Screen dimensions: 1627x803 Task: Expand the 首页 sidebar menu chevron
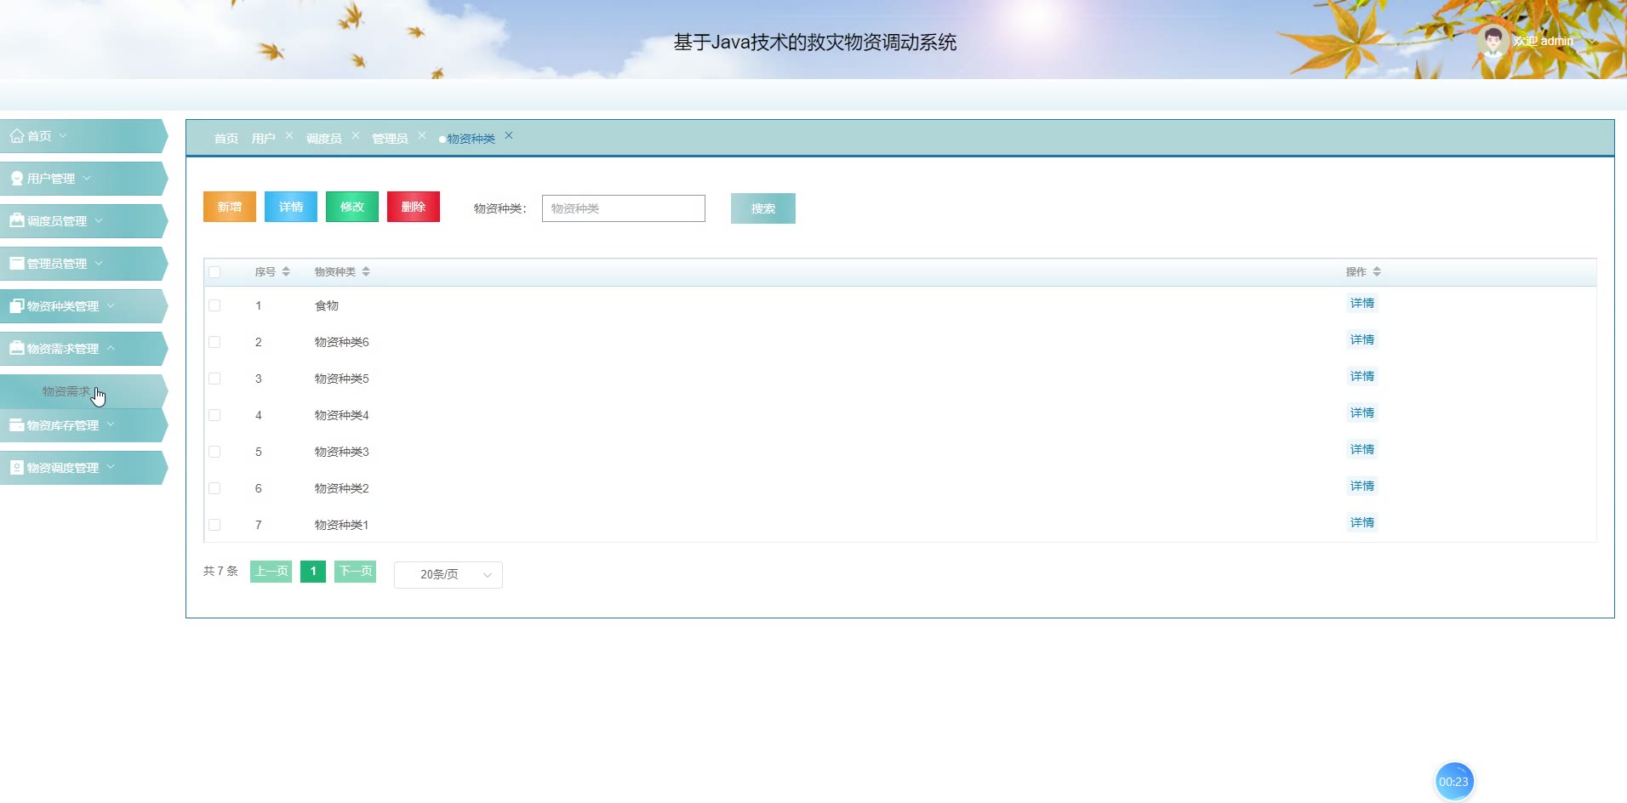pos(63,135)
